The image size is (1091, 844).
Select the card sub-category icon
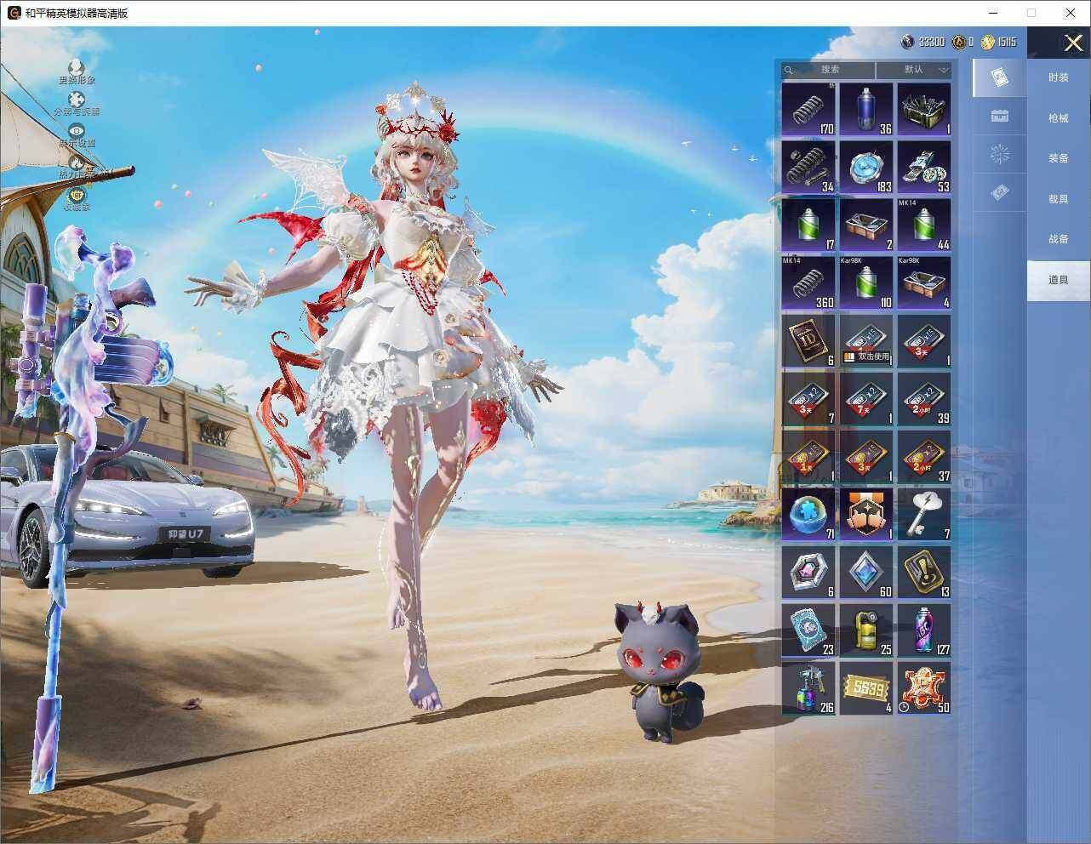click(x=999, y=78)
